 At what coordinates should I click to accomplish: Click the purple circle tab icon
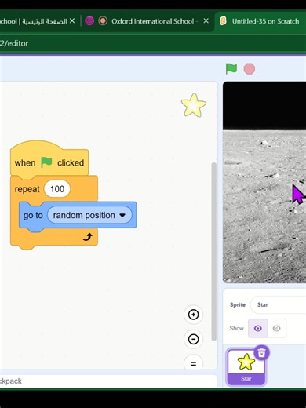pos(89,20)
